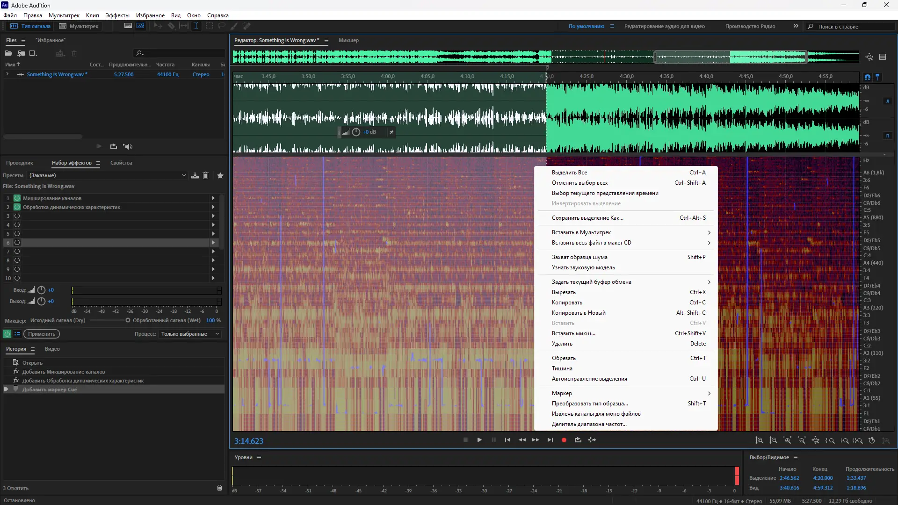Click the red Record button
This screenshot has width=898, height=505.
pos(564,440)
